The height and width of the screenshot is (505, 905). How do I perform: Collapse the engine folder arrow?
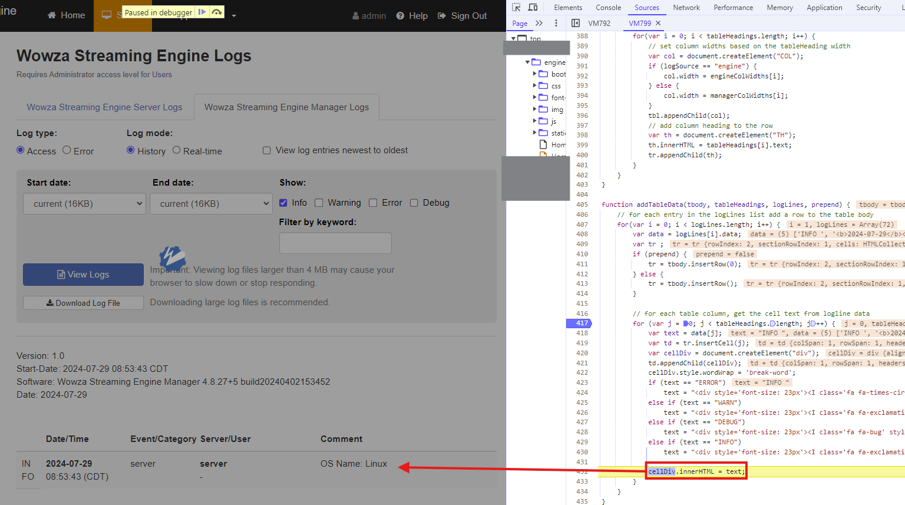[528, 62]
